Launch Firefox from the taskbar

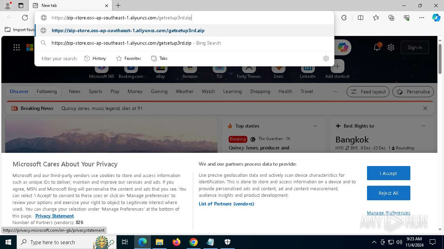point(177,242)
